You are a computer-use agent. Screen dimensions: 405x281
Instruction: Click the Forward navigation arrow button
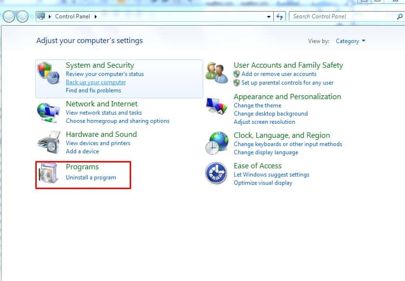(x=22, y=16)
